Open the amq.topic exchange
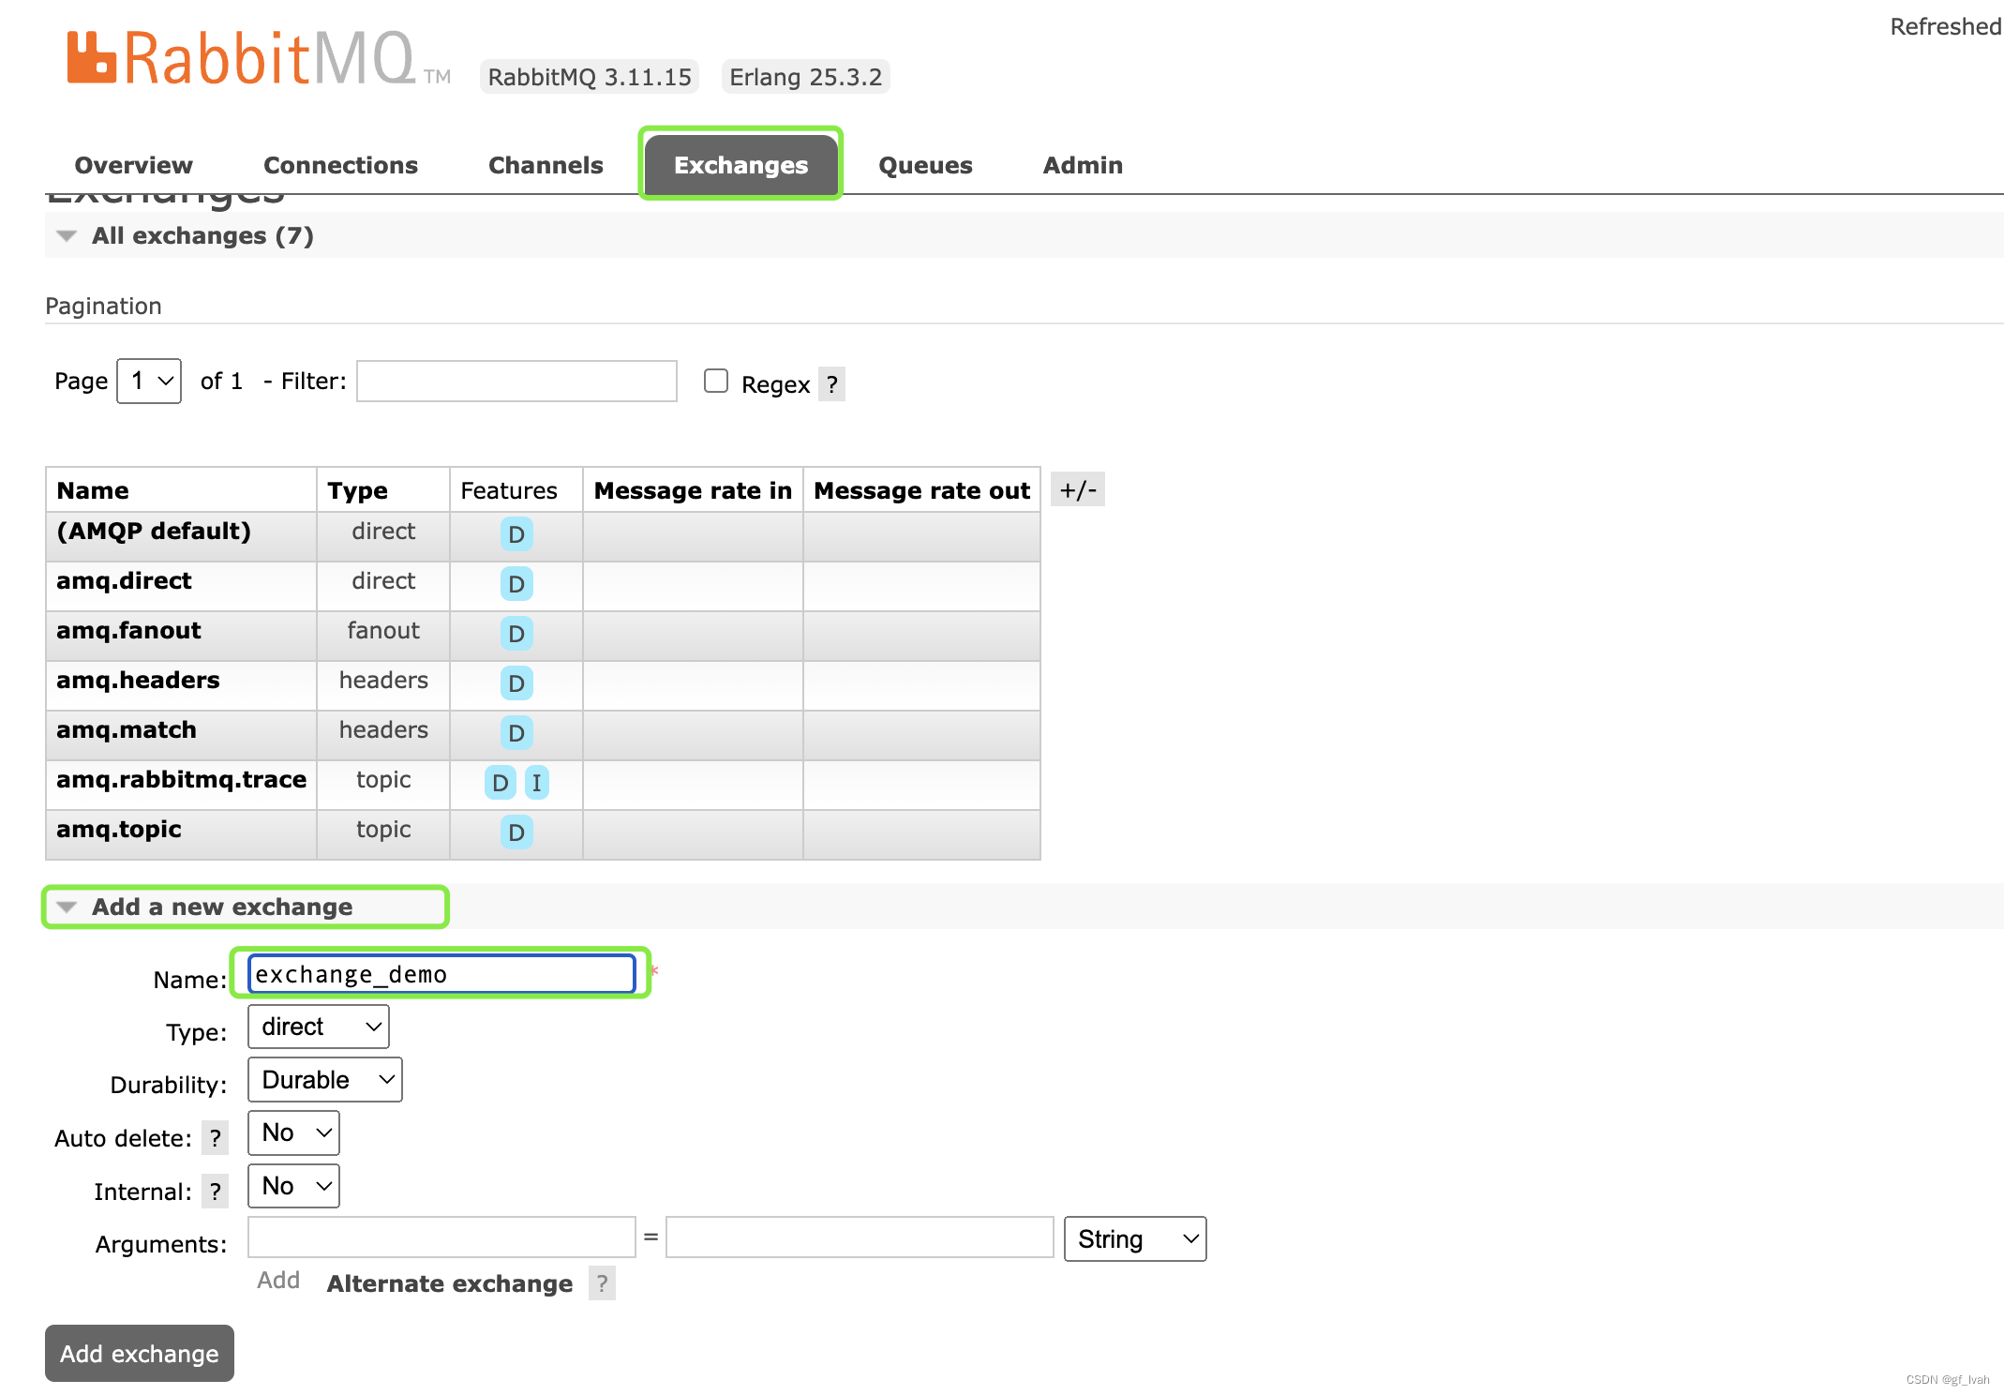The width and height of the screenshot is (2004, 1395). pyautogui.click(x=119, y=829)
